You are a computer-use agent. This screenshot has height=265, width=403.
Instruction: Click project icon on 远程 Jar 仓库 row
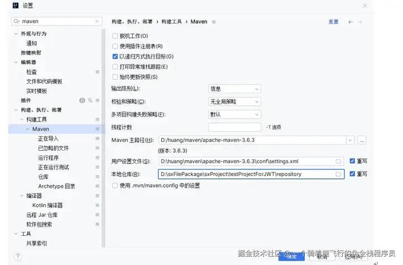98,215
